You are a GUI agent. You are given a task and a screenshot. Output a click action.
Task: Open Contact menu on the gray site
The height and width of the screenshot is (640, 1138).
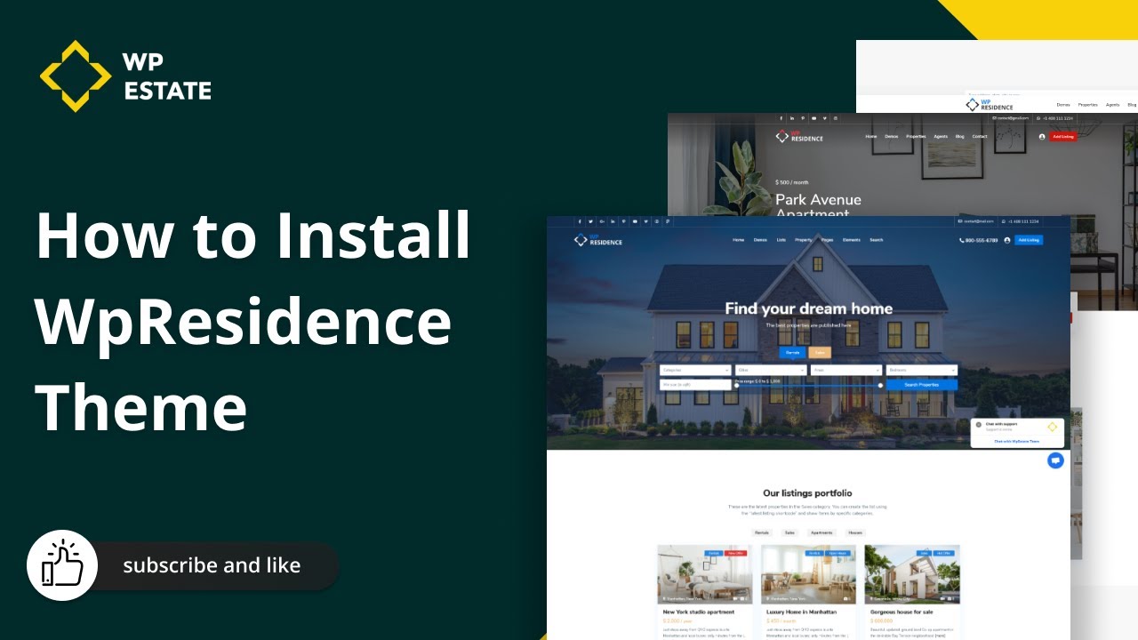[x=980, y=137]
